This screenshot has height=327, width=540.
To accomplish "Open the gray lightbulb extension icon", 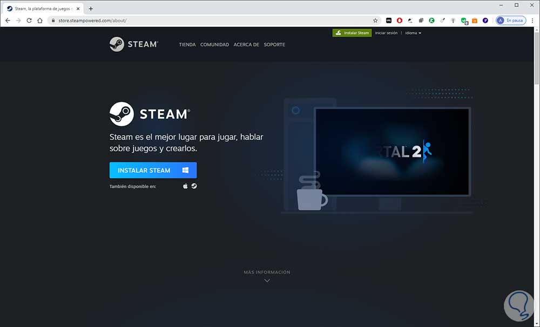I will [x=453, y=21].
